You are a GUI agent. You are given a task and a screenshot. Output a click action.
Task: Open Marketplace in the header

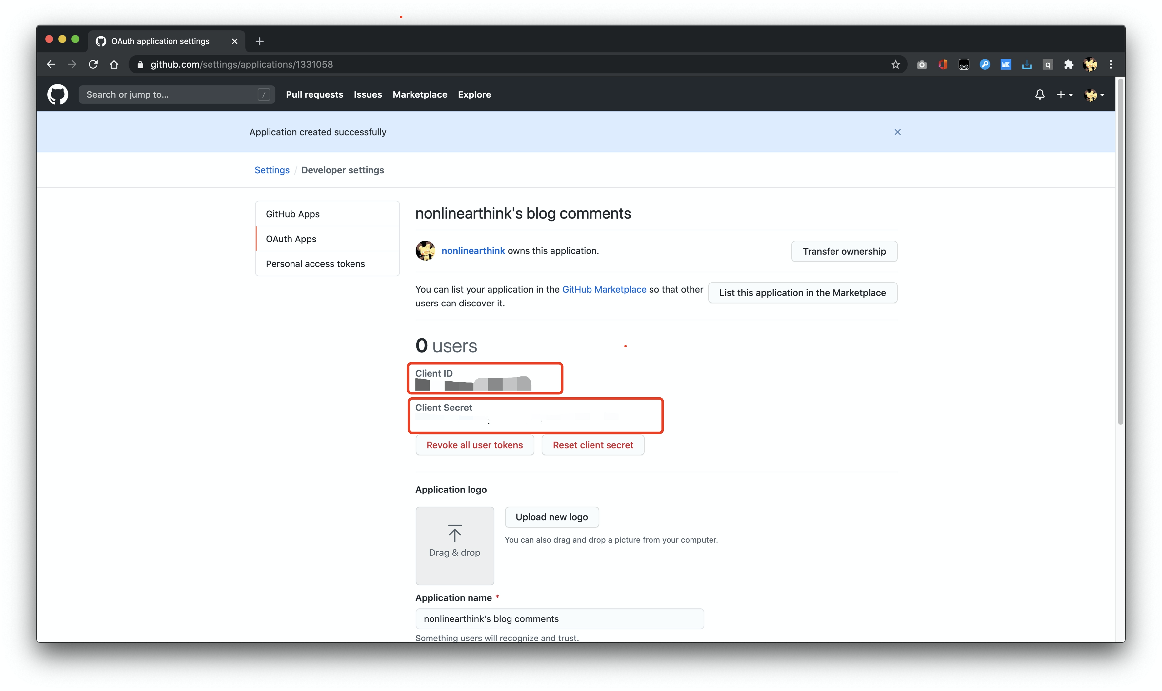[420, 94]
